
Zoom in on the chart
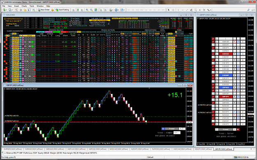click(87, 10)
